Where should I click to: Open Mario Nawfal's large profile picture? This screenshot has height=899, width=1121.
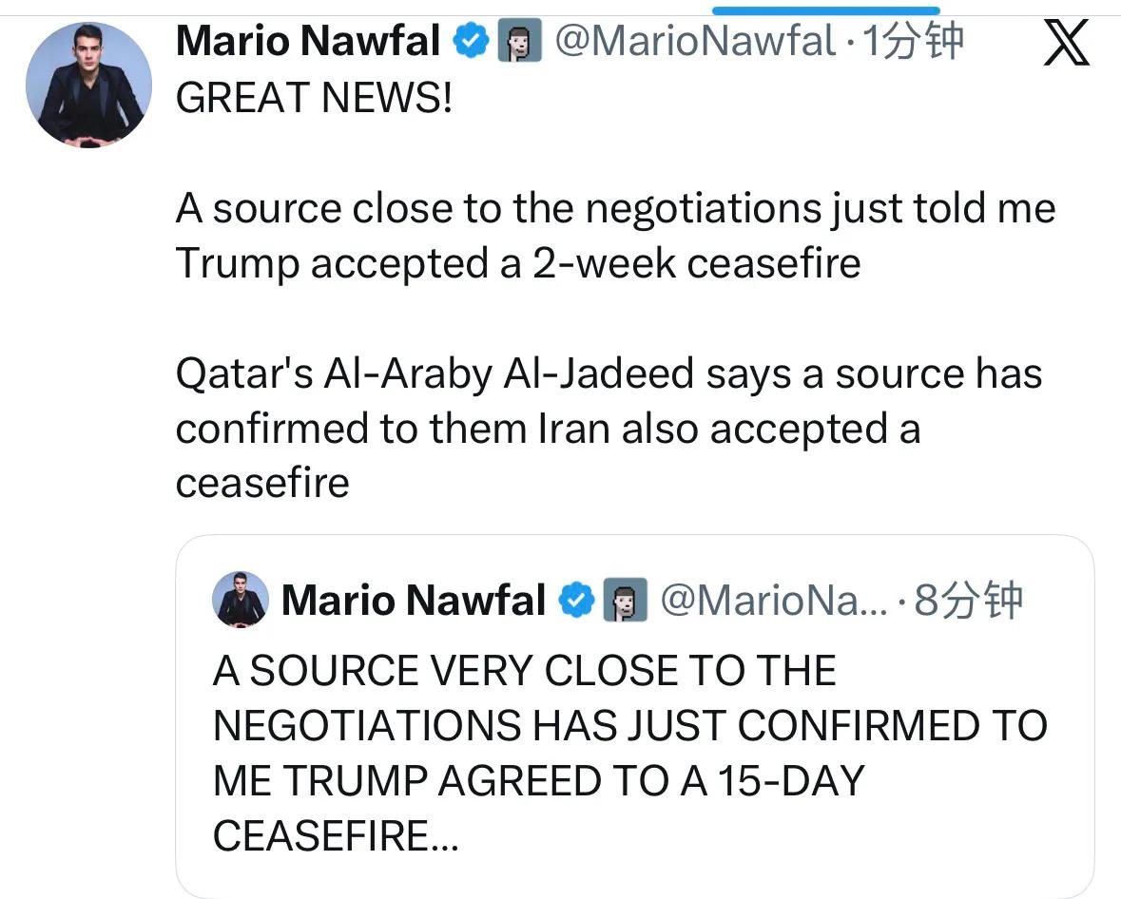coord(87,84)
